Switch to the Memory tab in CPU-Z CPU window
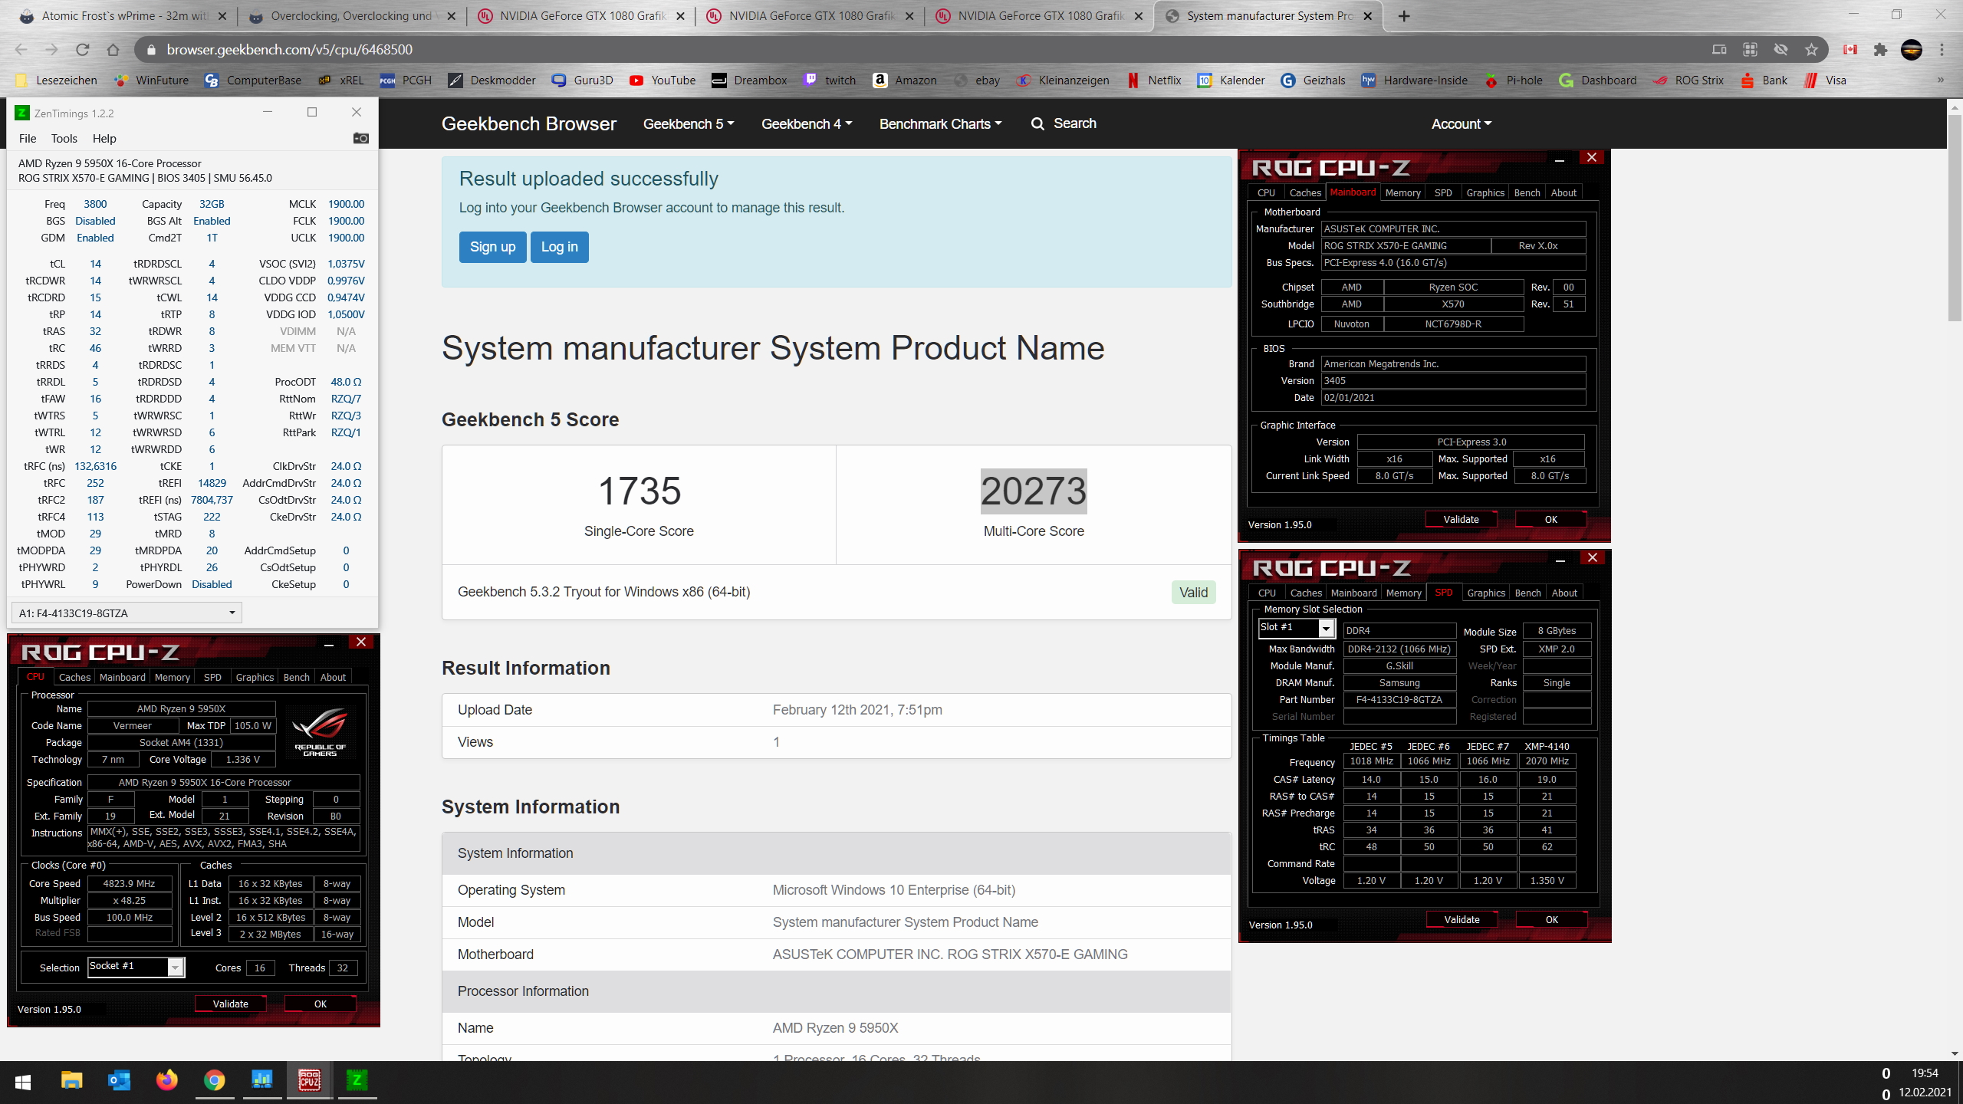 pyautogui.click(x=172, y=678)
